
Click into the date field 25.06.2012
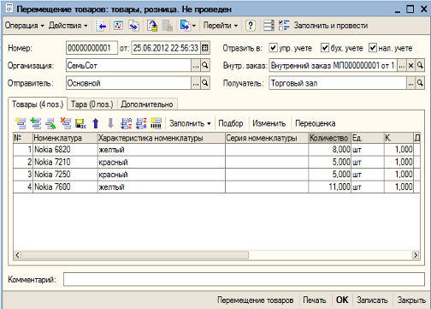[166, 48]
